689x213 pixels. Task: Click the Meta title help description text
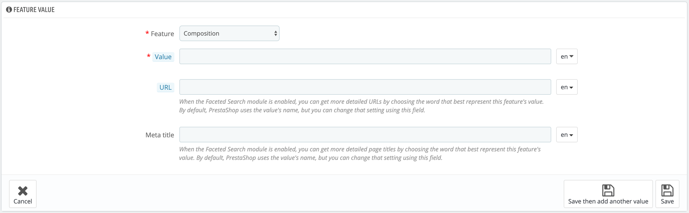tap(359, 153)
